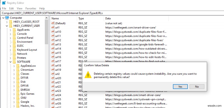Open the View menu

click(x=20, y=8)
